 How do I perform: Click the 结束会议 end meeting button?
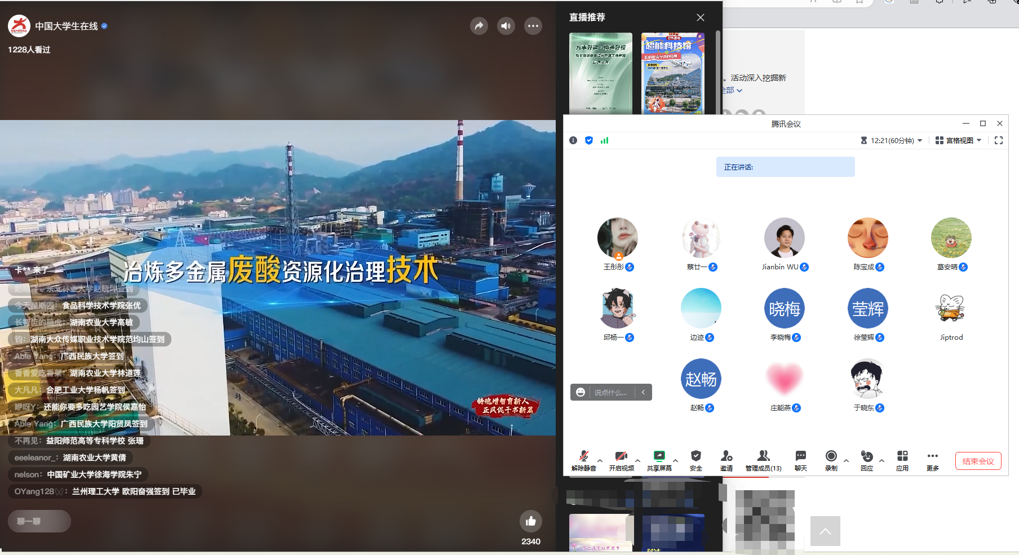pos(978,460)
